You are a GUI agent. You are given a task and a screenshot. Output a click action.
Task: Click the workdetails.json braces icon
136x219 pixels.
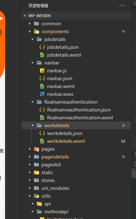[x=42, y=133]
